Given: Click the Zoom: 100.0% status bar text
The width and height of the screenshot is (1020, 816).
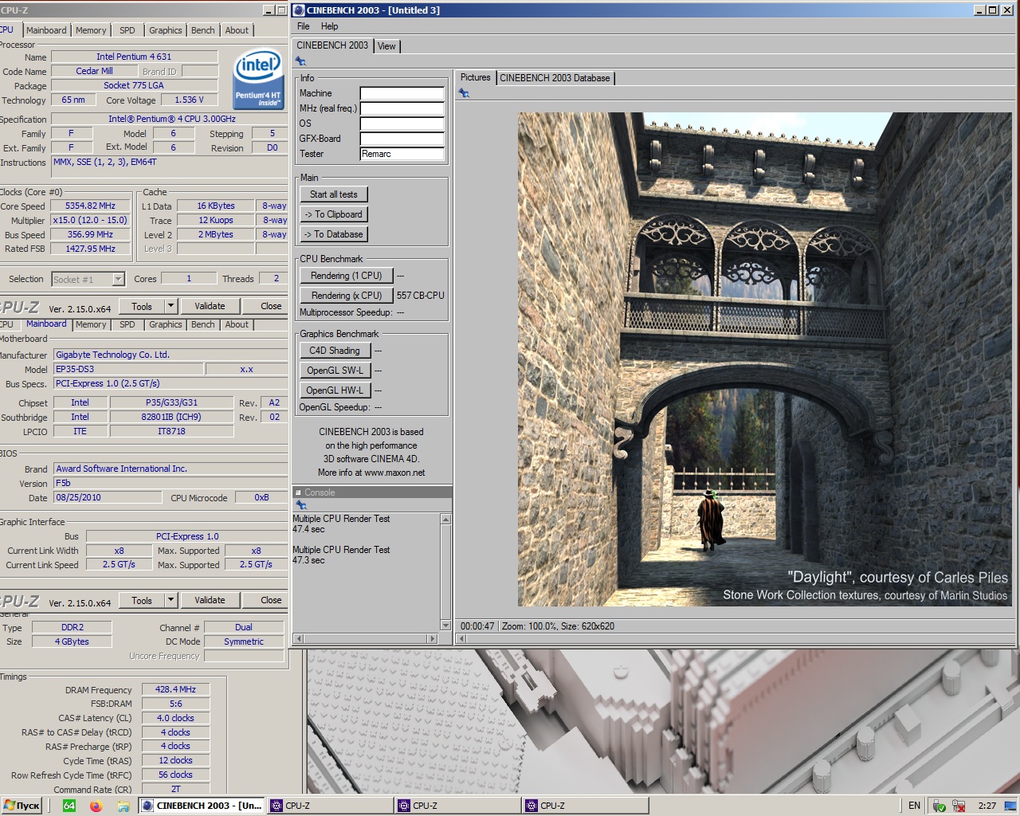Looking at the screenshot, I should tap(528, 626).
